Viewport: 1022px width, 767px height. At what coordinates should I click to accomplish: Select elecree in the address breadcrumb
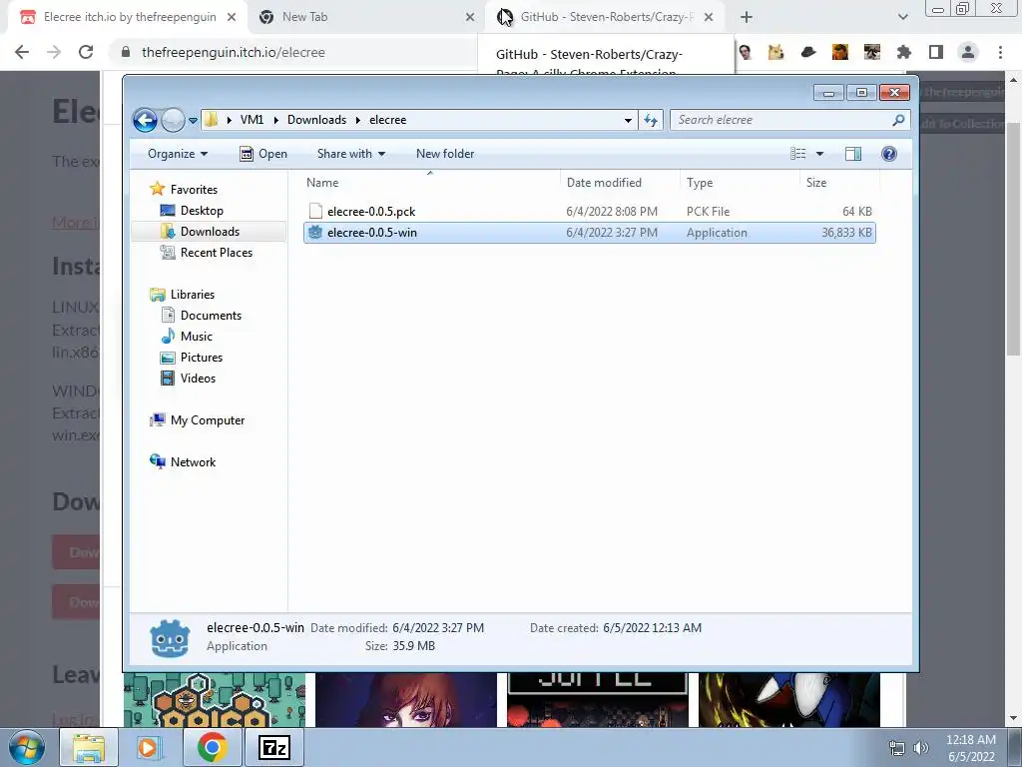click(388, 120)
